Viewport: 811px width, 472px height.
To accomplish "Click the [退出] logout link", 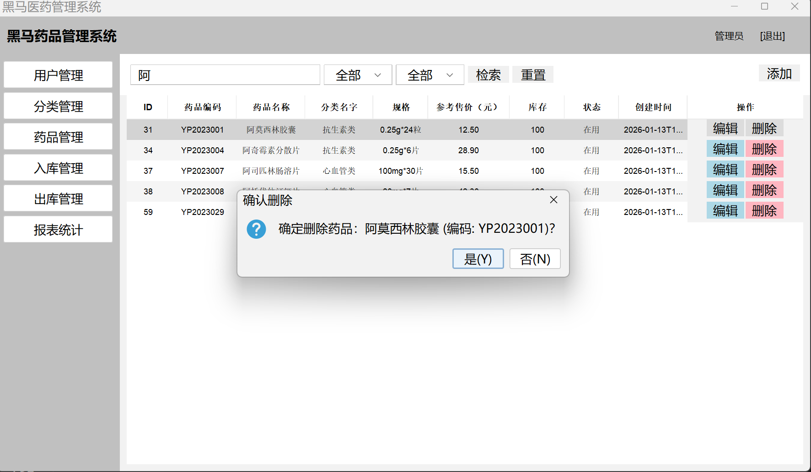I will coord(772,36).
